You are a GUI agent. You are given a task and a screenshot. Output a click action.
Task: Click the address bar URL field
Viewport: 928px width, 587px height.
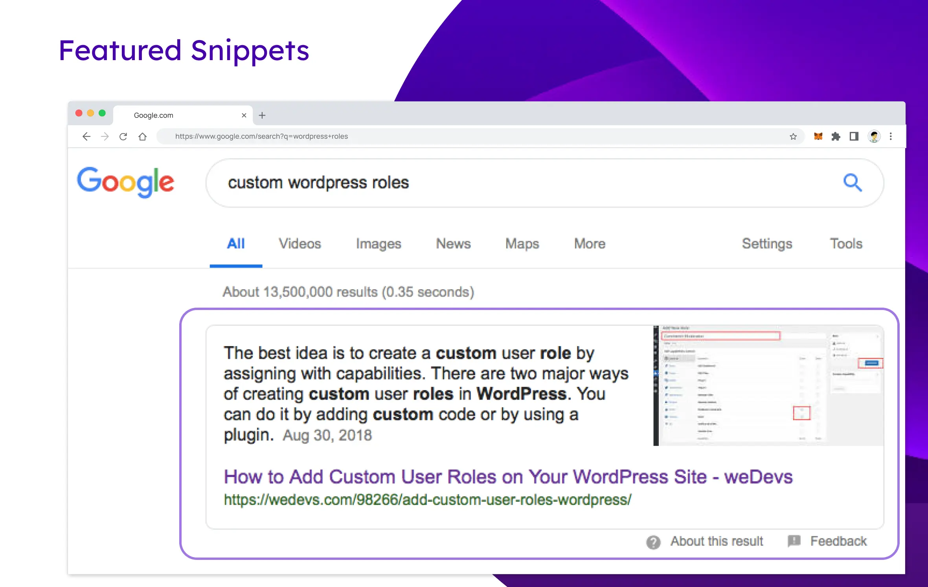[x=480, y=136]
